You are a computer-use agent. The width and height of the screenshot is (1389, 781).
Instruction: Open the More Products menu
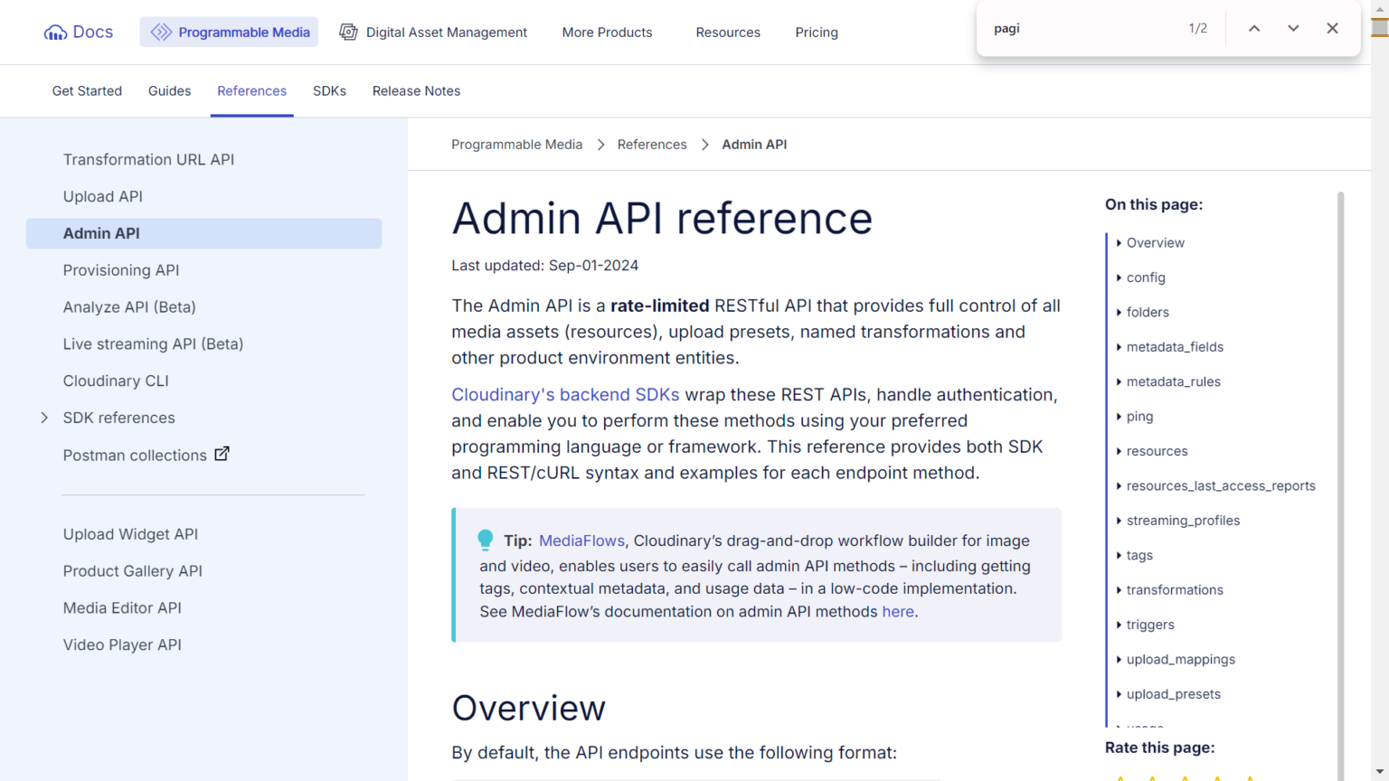tap(607, 33)
